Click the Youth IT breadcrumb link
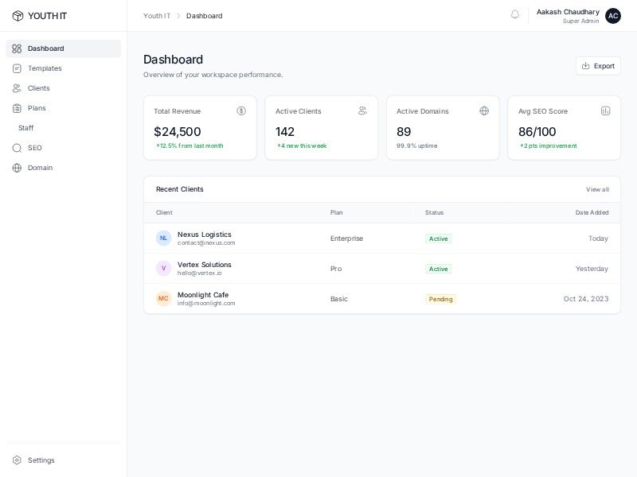Screen dimensions: 637x477 pyautogui.click(x=157, y=16)
